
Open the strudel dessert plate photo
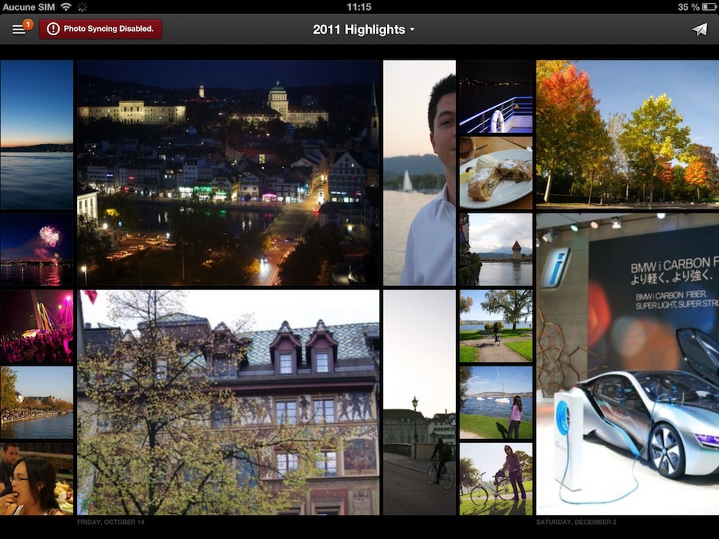[x=496, y=173]
